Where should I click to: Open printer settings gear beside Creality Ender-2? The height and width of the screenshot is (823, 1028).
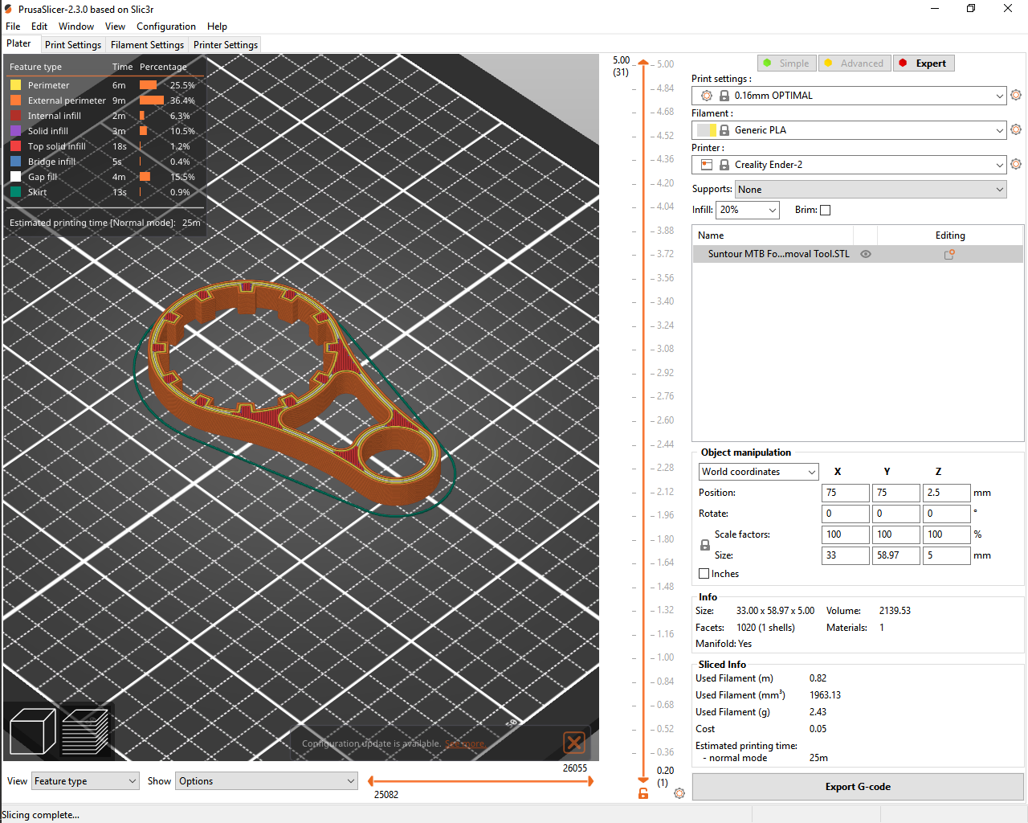1015,164
